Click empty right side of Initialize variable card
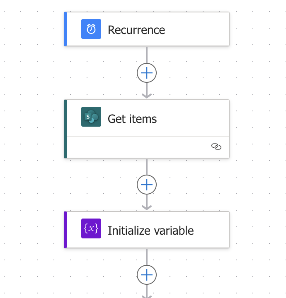This screenshot has width=286, height=298. pos(211,230)
